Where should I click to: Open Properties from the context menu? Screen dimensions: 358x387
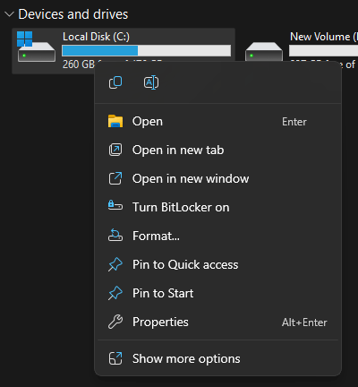pyautogui.click(x=217, y=322)
